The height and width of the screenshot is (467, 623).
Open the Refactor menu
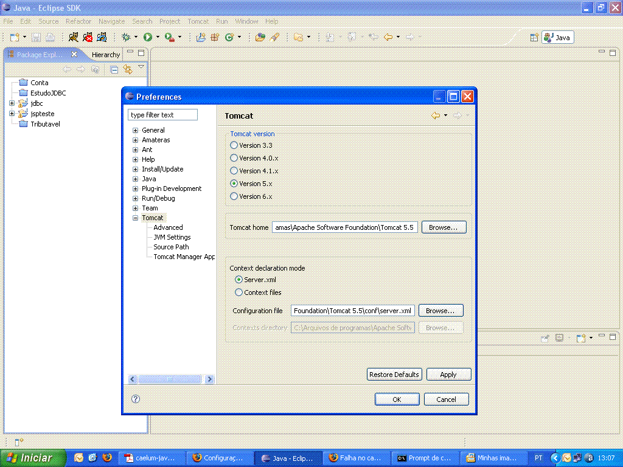click(x=78, y=21)
